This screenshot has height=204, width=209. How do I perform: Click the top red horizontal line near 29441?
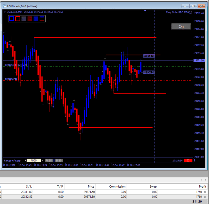[x=95, y=38]
